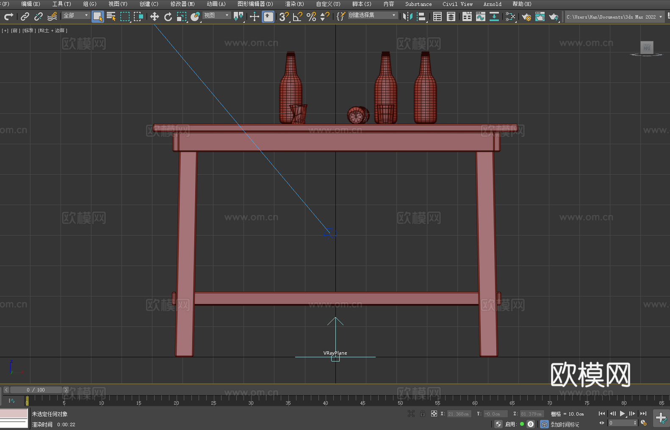The height and width of the screenshot is (430, 670).
Task: Toggle the selection lock icon
Action: 423,414
